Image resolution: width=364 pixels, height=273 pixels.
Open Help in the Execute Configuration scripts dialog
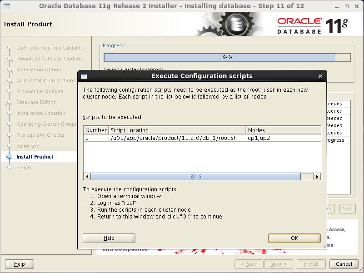[x=109, y=238]
